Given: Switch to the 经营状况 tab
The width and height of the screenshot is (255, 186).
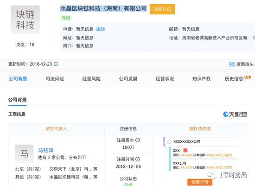Looking at the screenshot, I should pyautogui.click(x=165, y=79).
